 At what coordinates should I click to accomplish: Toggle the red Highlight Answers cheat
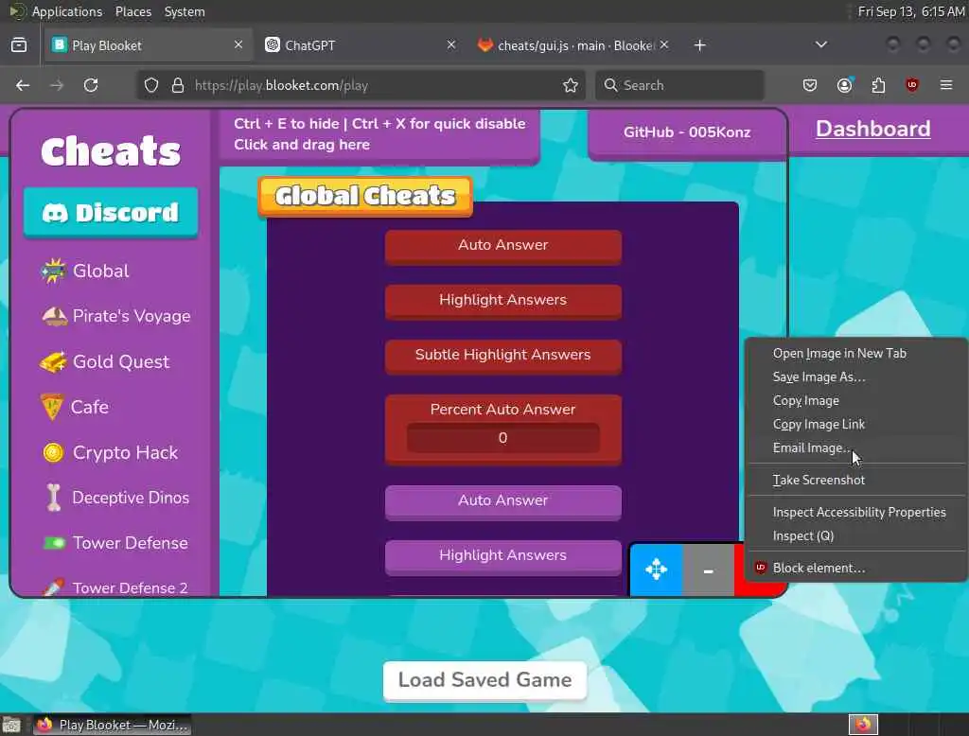[503, 301]
